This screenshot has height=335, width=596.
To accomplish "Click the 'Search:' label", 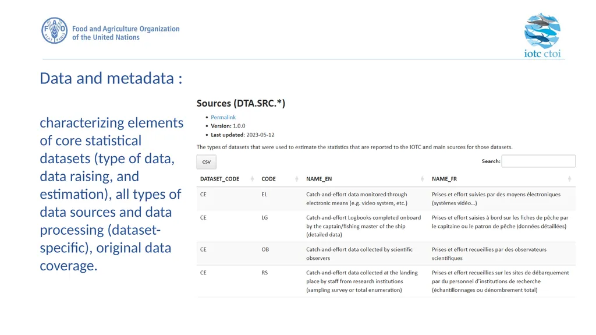I will pyautogui.click(x=491, y=161).
